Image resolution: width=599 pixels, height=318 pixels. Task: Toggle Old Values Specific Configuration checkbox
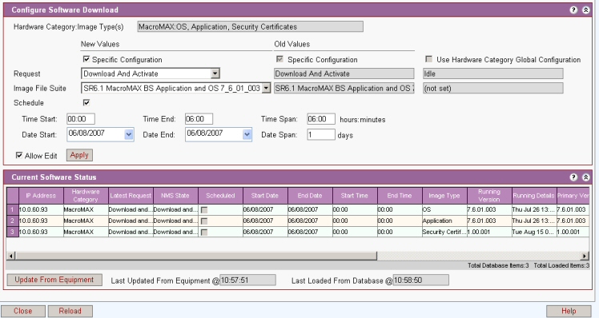pos(279,59)
